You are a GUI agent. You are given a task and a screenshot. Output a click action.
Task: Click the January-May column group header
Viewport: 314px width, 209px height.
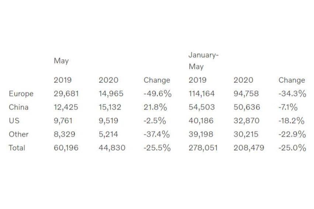pos(203,61)
